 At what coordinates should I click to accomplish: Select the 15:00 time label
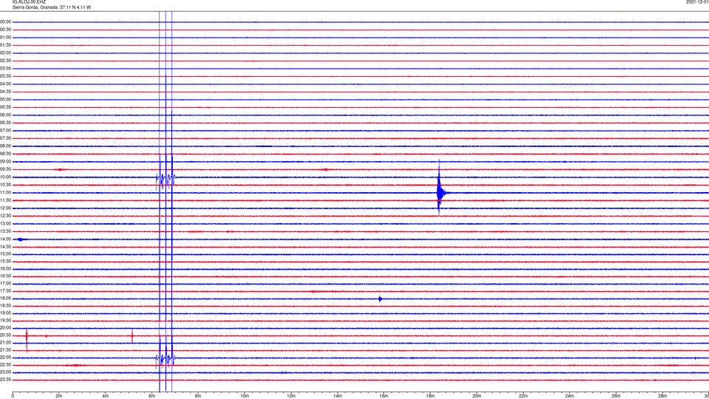click(5, 253)
